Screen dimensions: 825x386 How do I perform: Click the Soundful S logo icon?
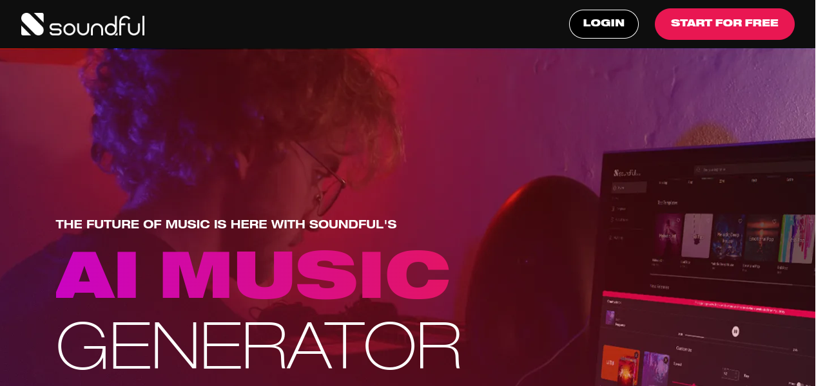32,24
